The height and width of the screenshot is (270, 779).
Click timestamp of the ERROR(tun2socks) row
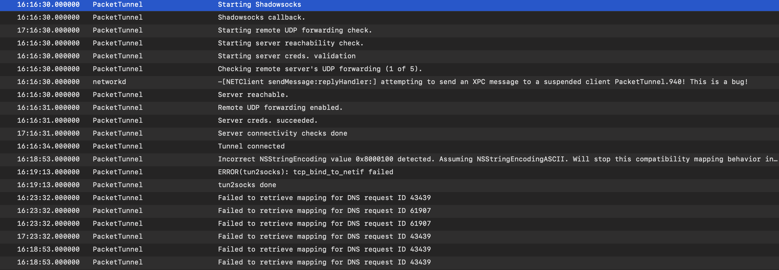coord(48,172)
